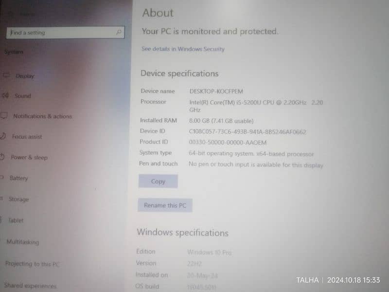Screen dimensions: 389x292
Task: Open the Battery settings page
Action: tap(19, 178)
